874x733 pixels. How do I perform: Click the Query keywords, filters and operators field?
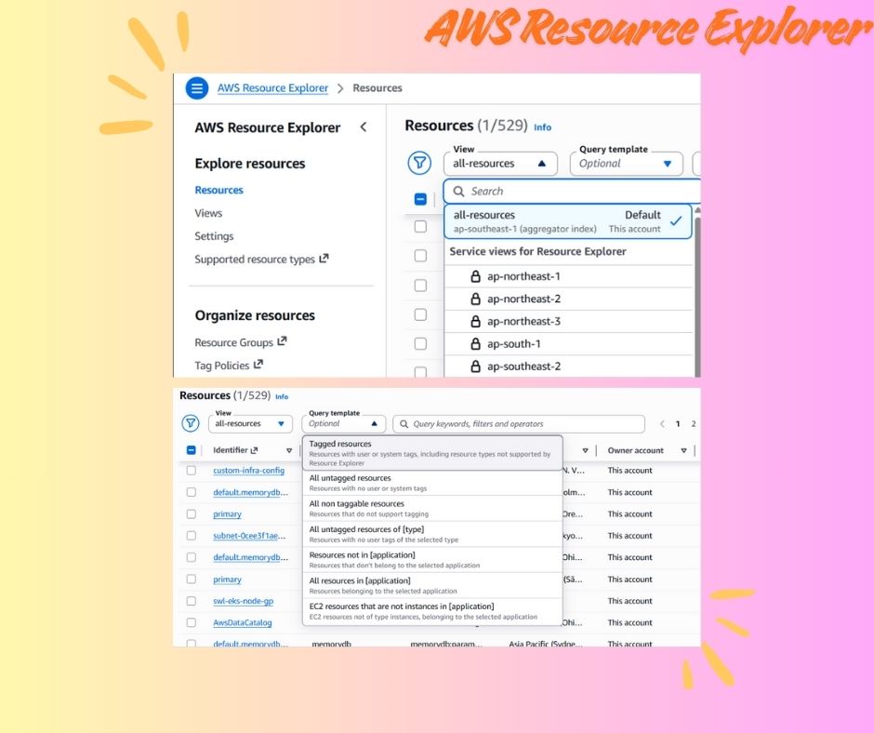pos(519,424)
